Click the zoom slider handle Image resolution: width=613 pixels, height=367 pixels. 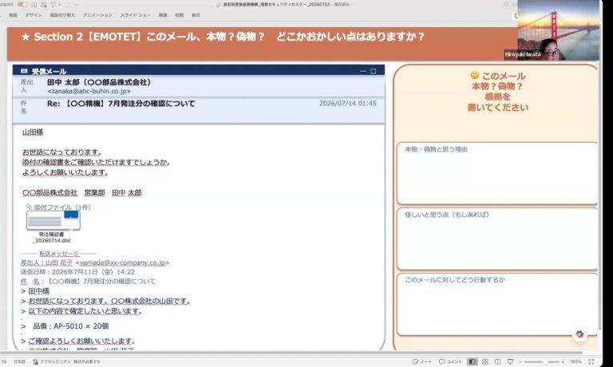544,361
